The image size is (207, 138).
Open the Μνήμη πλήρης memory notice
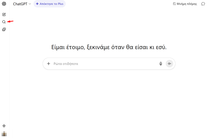(187, 4)
